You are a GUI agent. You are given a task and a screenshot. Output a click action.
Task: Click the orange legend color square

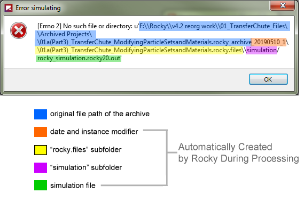tap(41, 132)
